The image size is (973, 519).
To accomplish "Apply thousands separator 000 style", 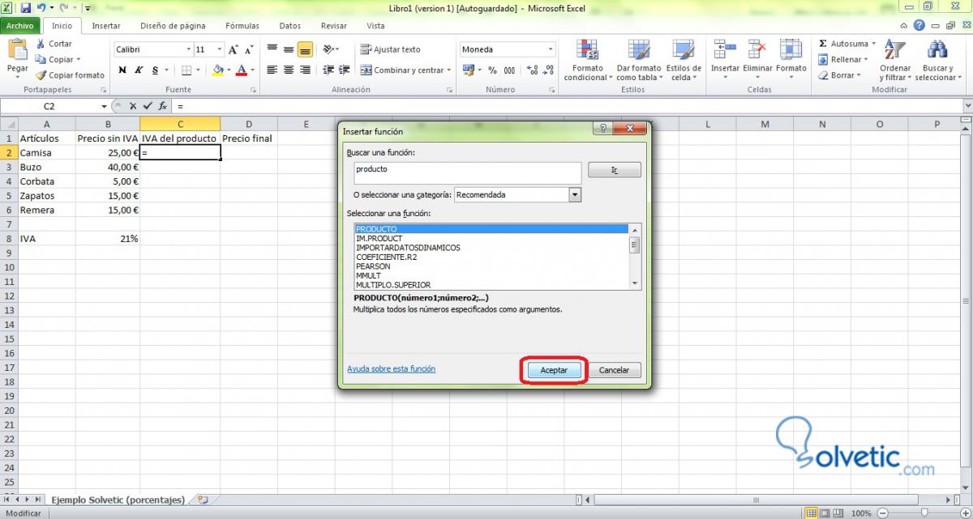I will (x=509, y=70).
